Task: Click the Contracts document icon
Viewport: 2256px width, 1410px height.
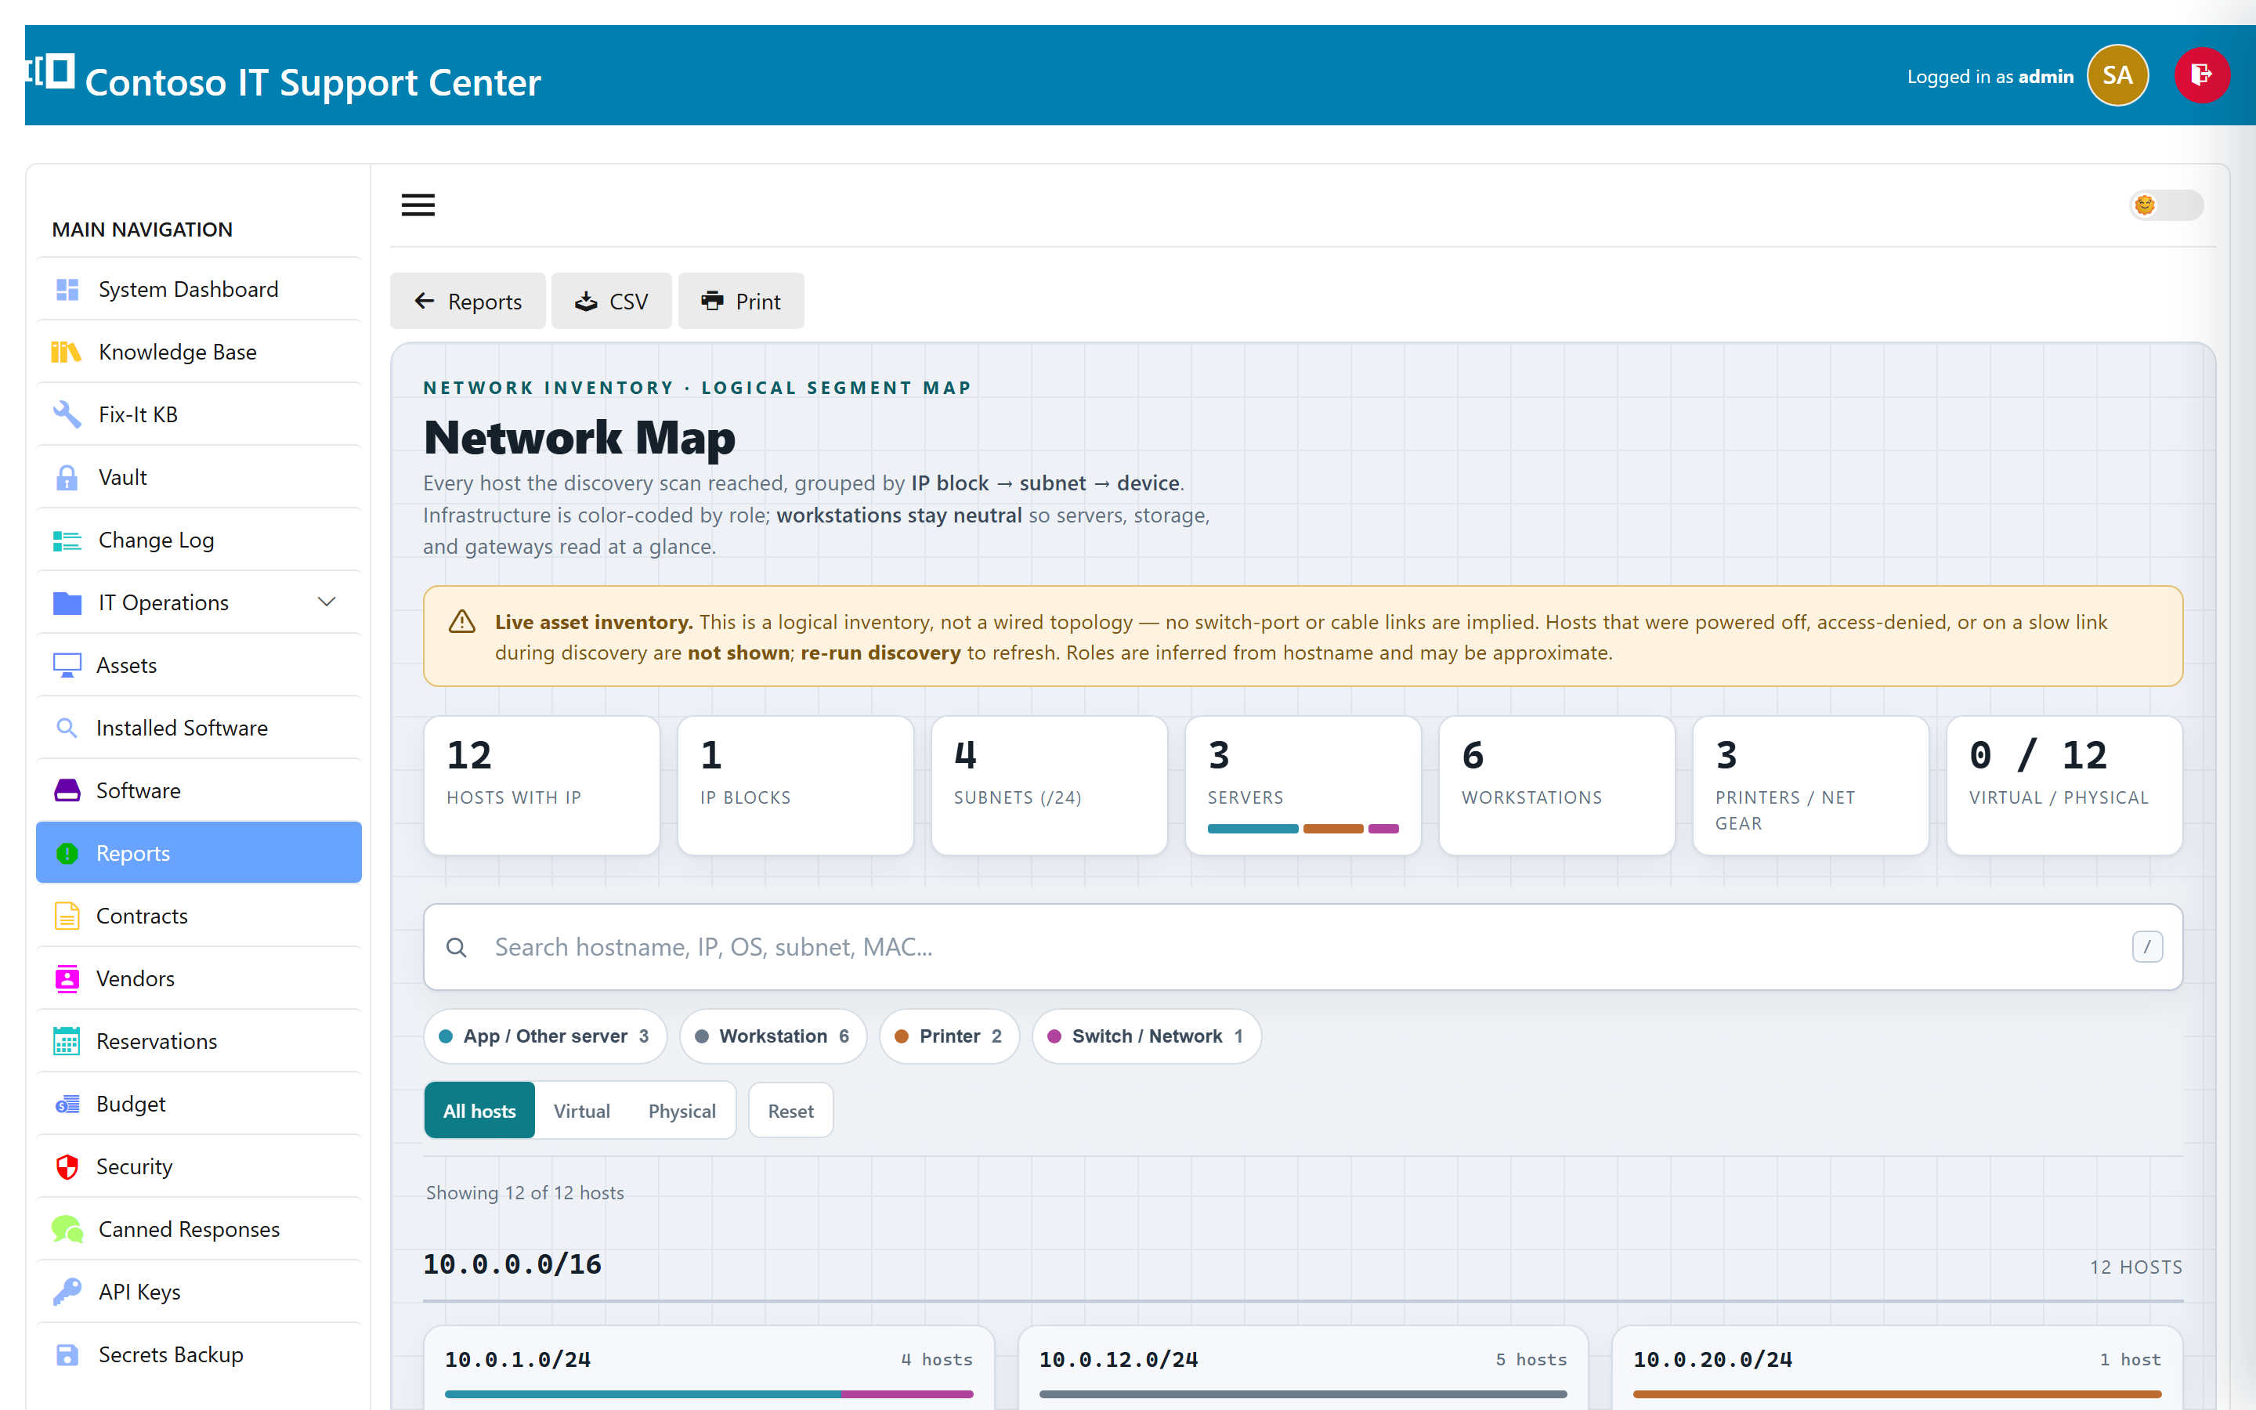Action: pos(67,916)
